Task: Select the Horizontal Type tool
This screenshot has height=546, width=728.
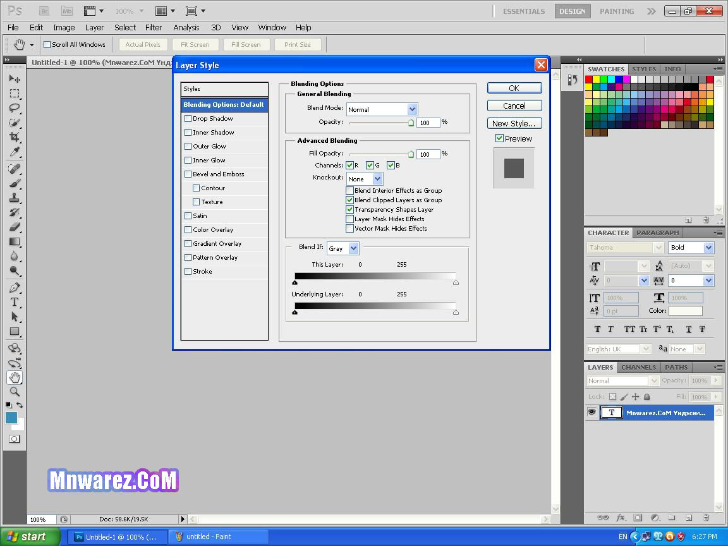Action: (x=15, y=302)
